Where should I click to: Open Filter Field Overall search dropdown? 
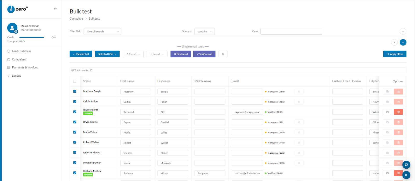coord(102,32)
